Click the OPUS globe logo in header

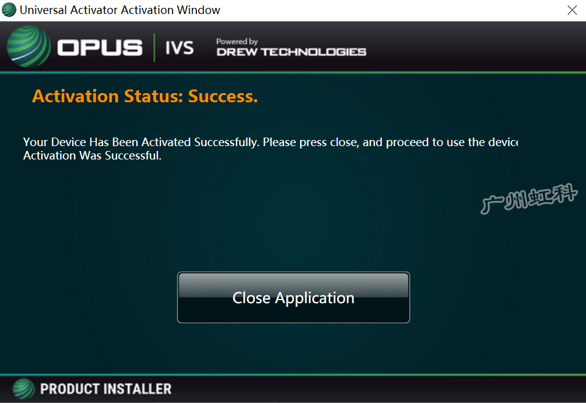29,47
